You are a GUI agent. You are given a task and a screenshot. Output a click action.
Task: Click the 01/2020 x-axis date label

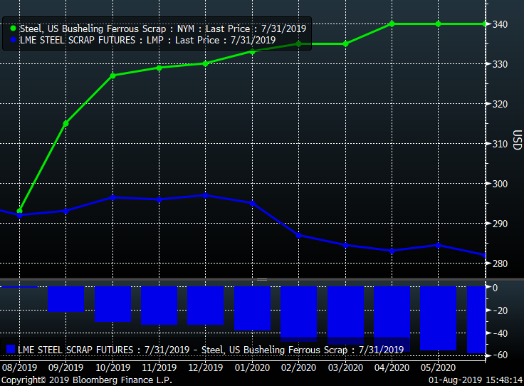pos(252,368)
